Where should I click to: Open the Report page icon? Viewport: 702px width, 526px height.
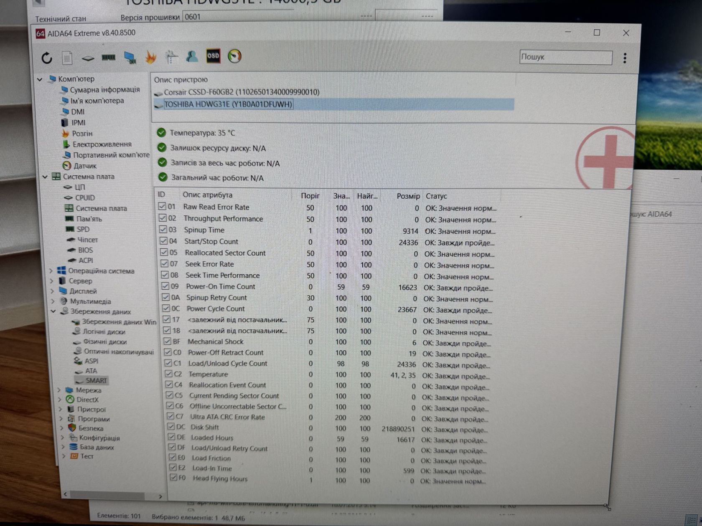[67, 58]
